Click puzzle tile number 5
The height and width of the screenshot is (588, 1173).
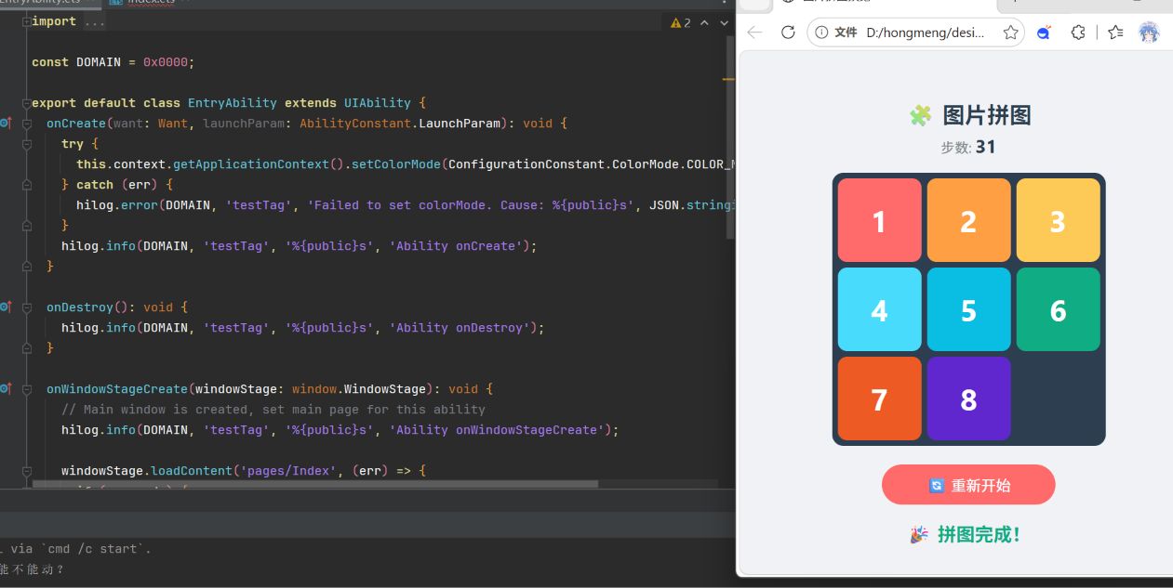pos(968,309)
